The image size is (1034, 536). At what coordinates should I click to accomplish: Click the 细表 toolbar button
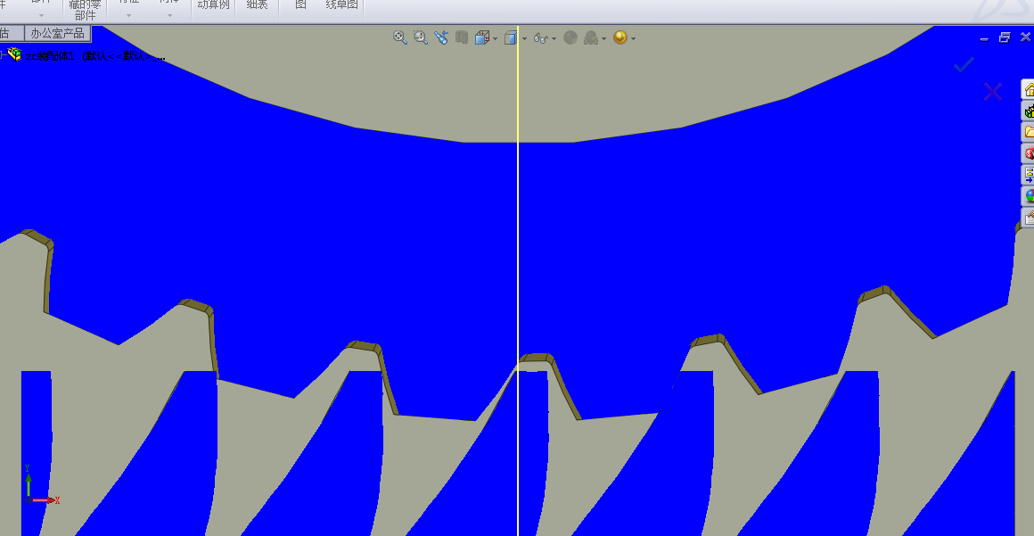[x=258, y=4]
